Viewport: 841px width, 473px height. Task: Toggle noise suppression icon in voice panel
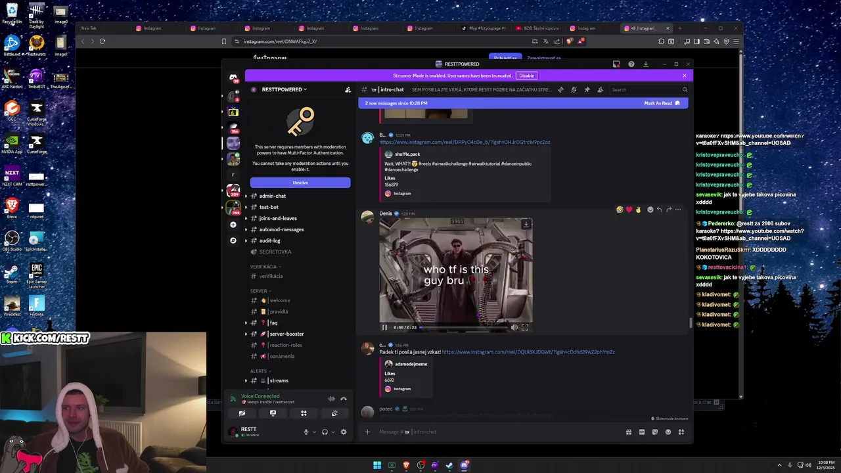coord(332,399)
